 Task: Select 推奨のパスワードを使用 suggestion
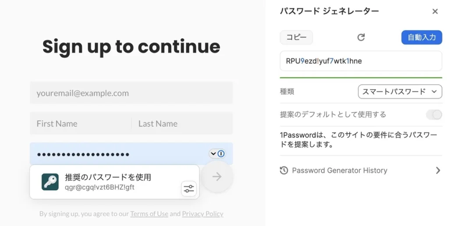[108, 177]
